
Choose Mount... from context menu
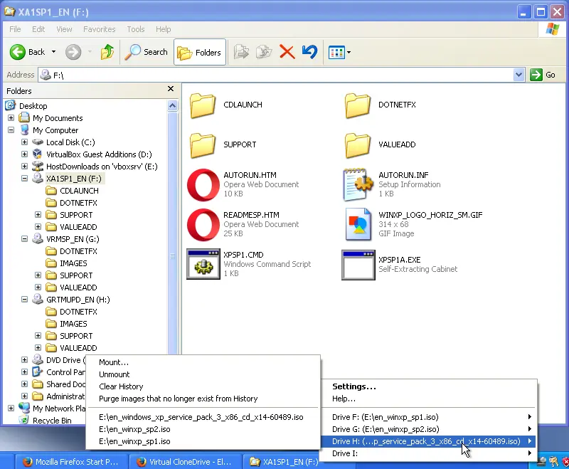tap(203, 362)
